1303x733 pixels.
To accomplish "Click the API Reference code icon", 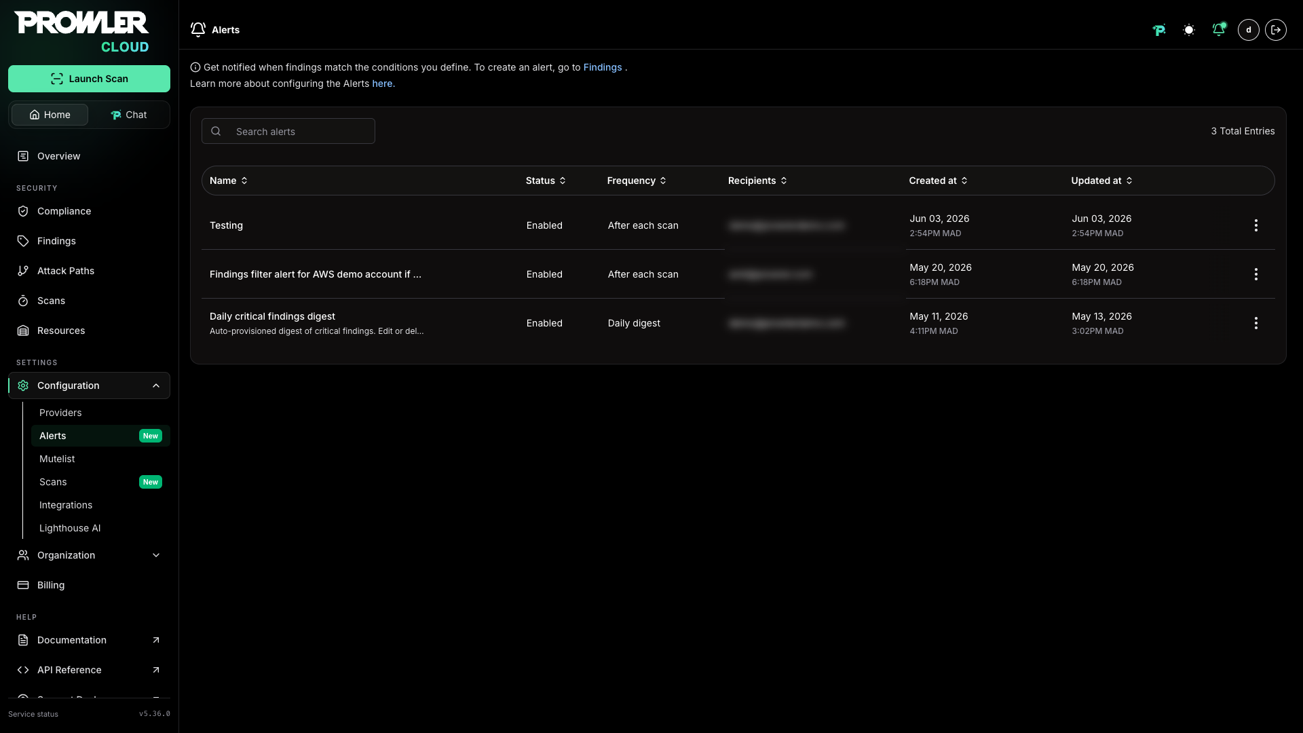I will [23, 670].
